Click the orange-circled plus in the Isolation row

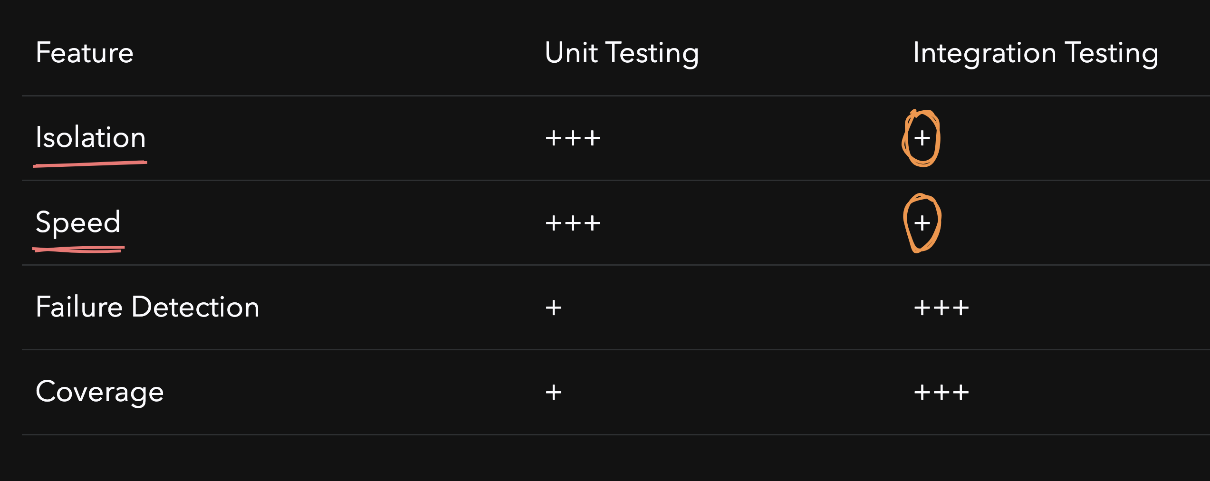(922, 138)
